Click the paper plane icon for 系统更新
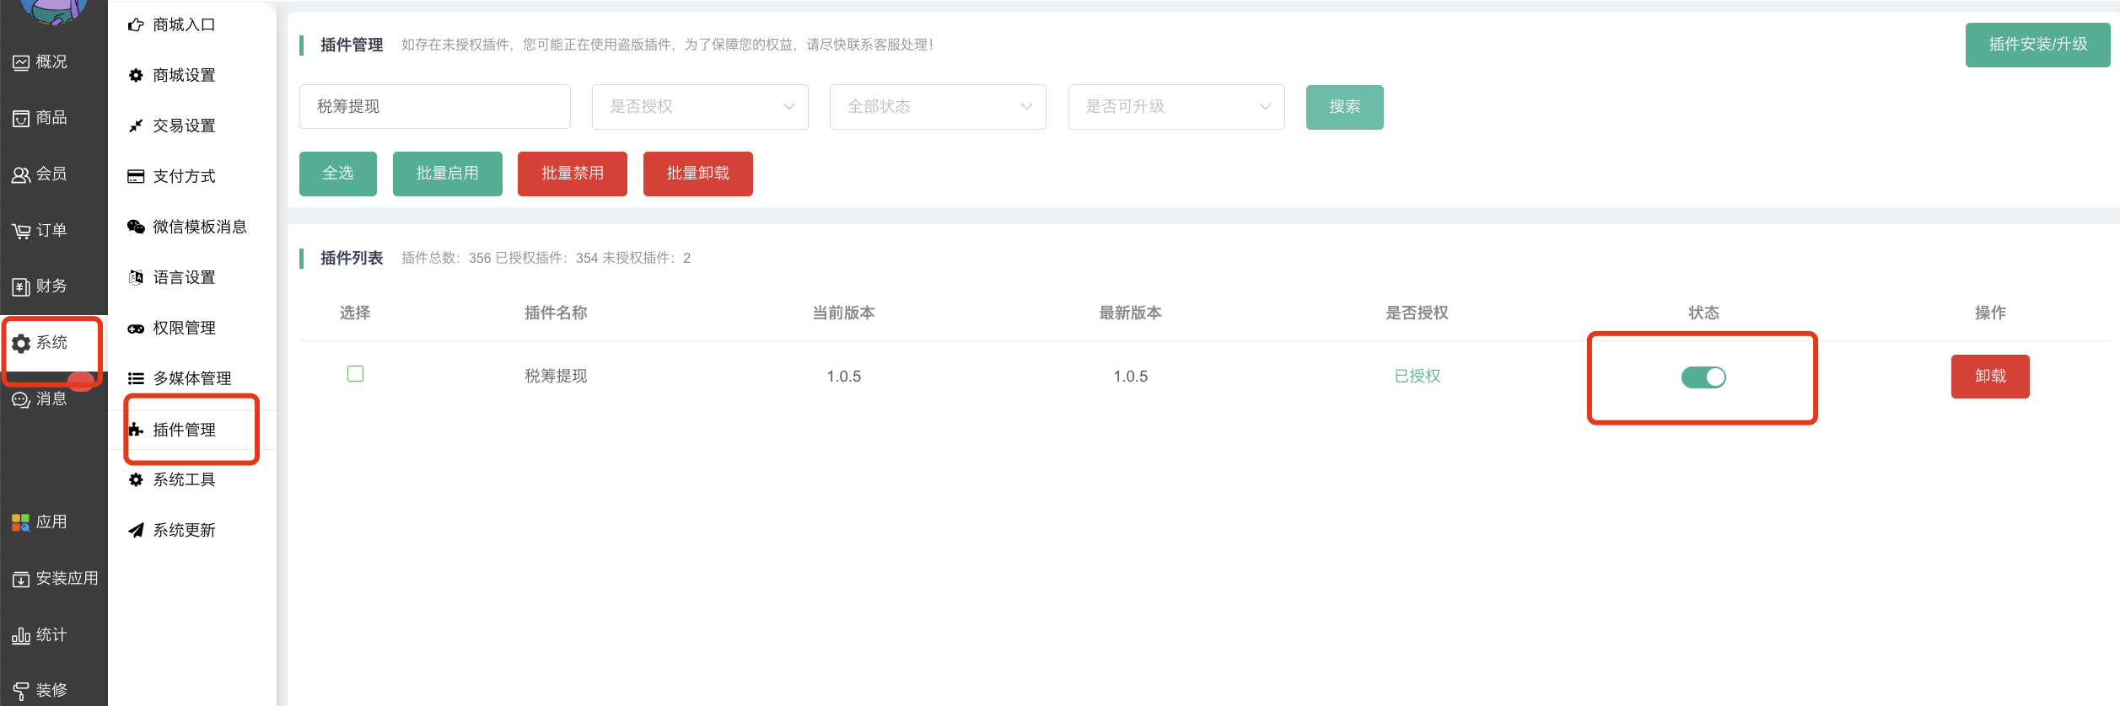This screenshot has height=706, width=2120. pos(136,530)
